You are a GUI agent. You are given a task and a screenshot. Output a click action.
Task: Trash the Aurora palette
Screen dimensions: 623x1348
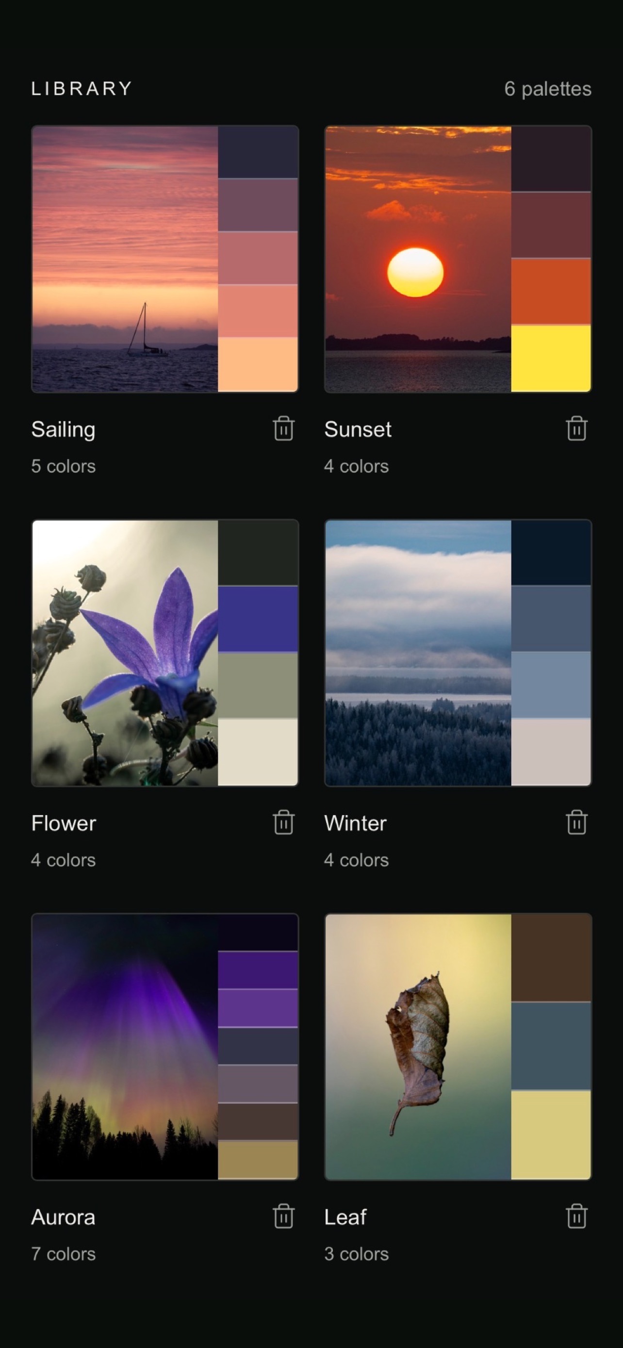[283, 1216]
